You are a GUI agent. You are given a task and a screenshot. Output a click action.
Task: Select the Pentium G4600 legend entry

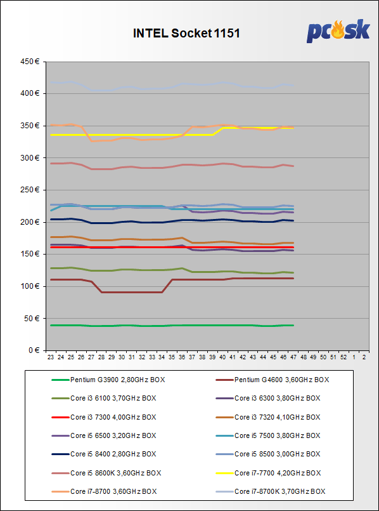[x=273, y=380]
